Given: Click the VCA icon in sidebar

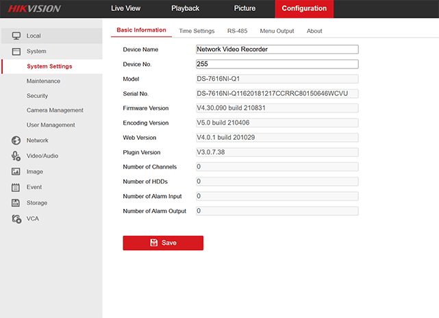Looking at the screenshot, I should [16, 219].
